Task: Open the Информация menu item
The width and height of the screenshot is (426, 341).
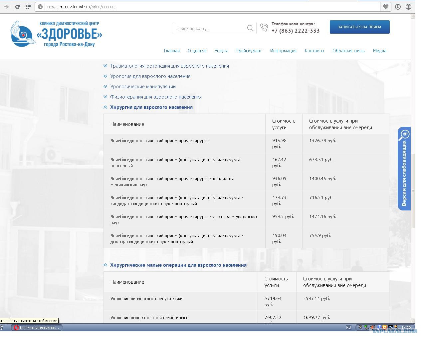Action: click(x=283, y=51)
